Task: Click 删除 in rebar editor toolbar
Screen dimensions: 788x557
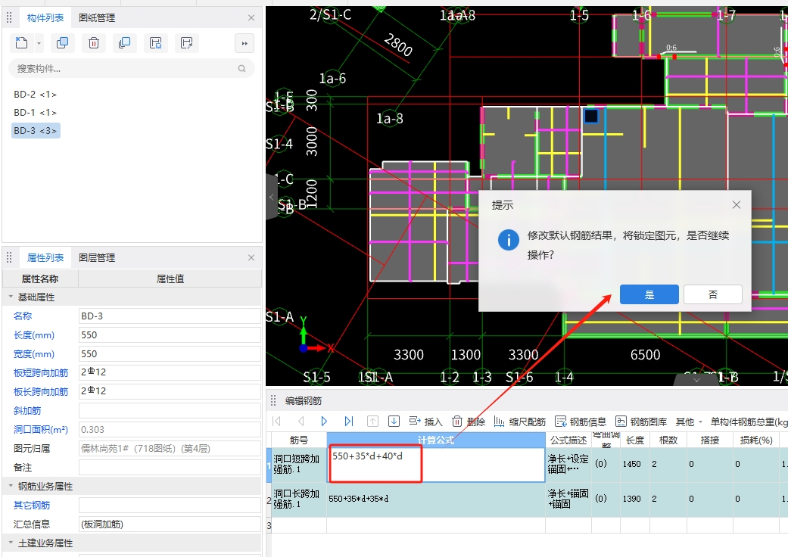Action: point(469,422)
